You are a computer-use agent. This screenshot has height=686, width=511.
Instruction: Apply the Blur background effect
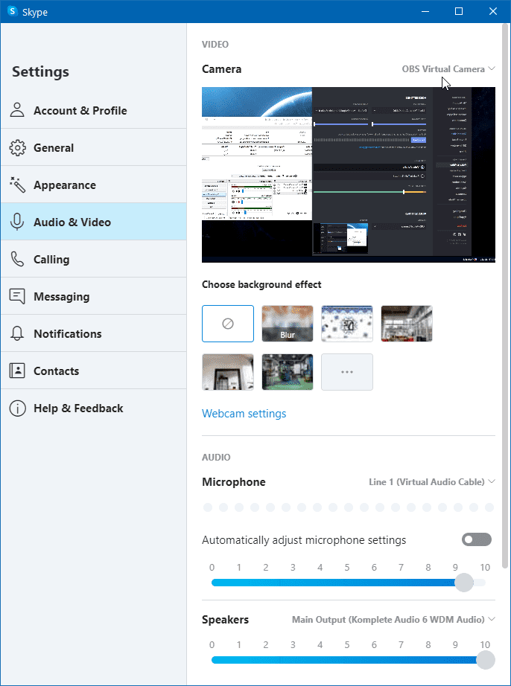tap(288, 324)
